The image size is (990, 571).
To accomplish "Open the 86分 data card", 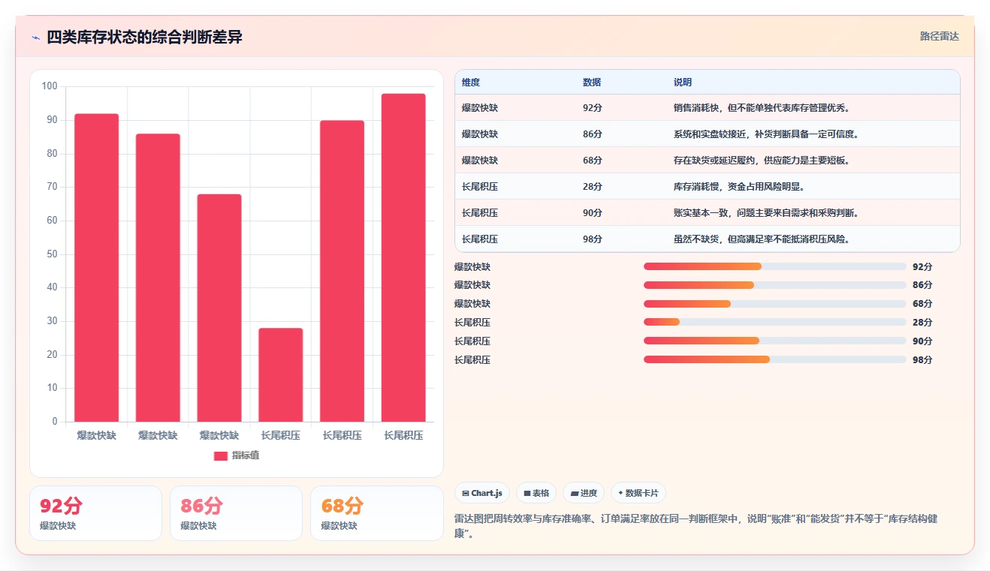I will pyautogui.click(x=236, y=513).
